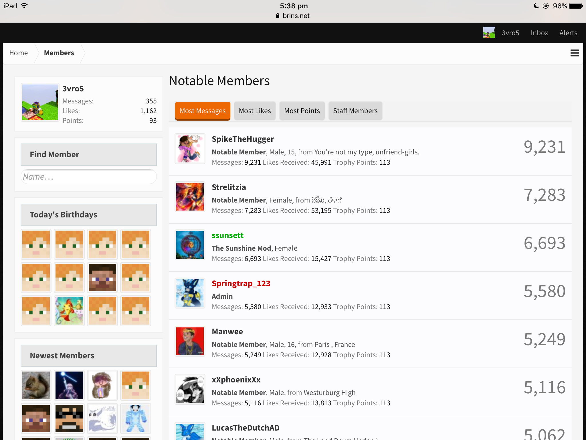Open xXphoenixXx's black-and-white avatar

tap(190, 389)
